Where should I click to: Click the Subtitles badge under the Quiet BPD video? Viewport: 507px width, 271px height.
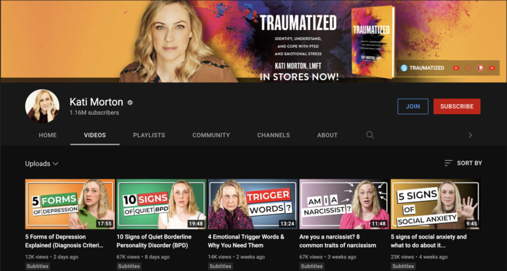coord(129,266)
